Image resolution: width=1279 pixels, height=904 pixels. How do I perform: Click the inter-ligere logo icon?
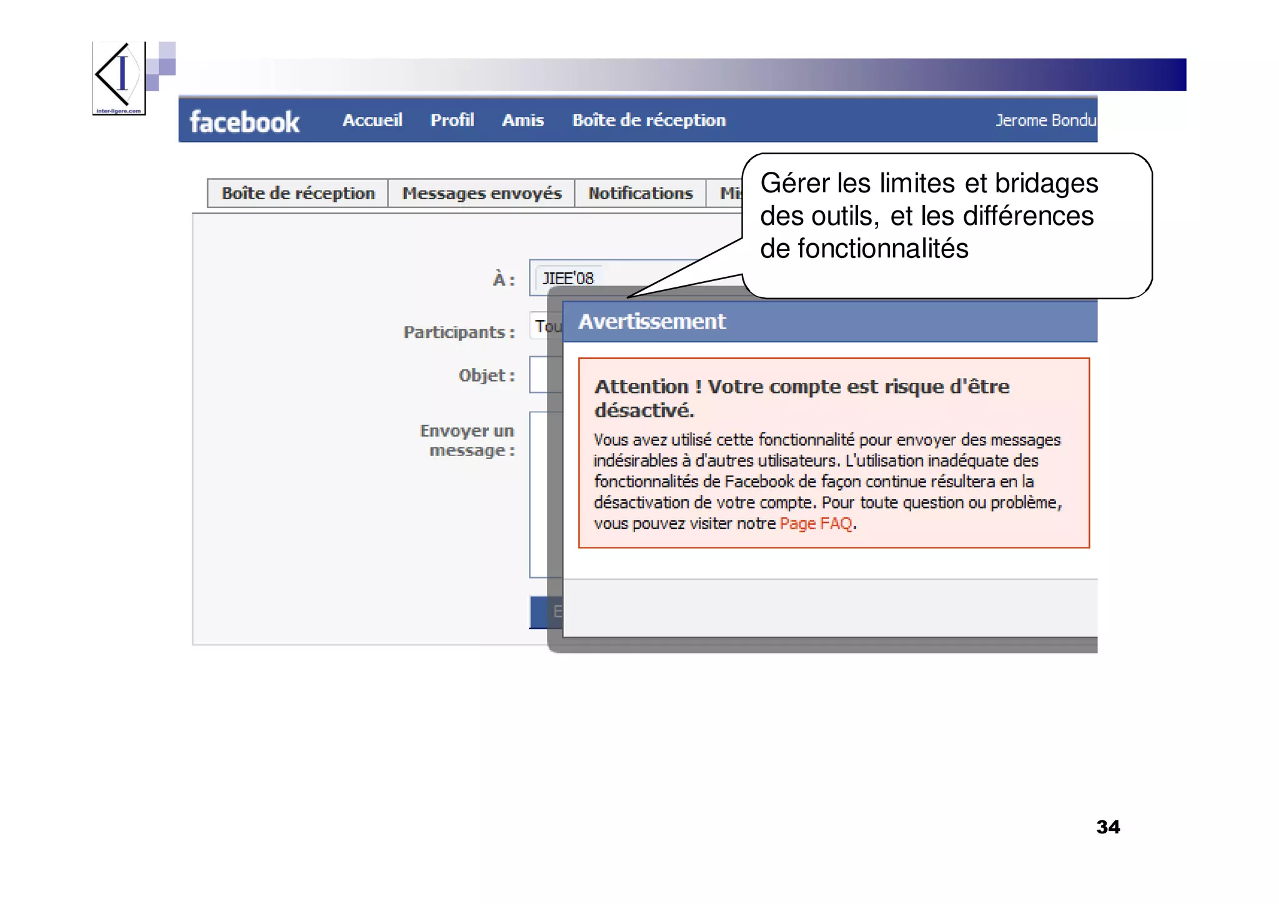coord(119,78)
